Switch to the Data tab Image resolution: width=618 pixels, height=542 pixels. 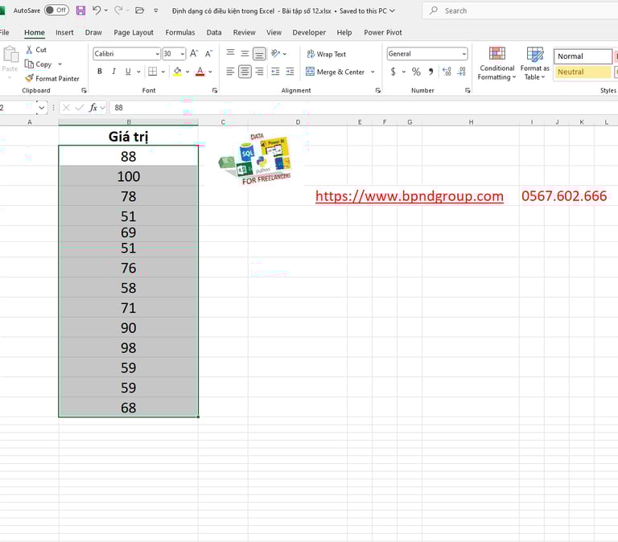213,32
